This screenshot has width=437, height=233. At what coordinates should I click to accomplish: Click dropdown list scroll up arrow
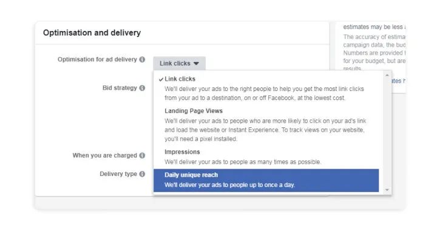[387, 75]
